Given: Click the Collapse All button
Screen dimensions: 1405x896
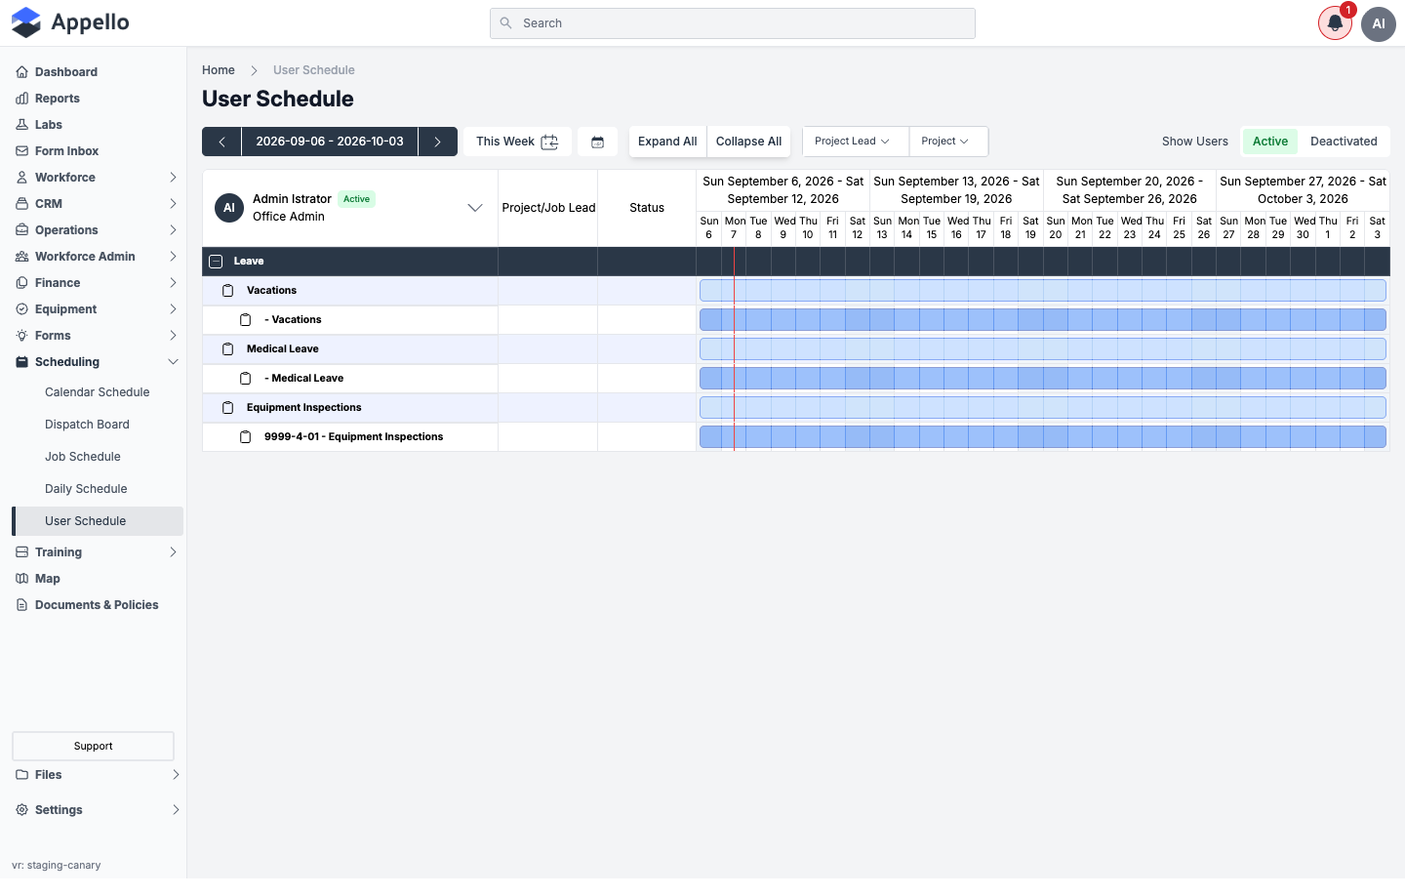Looking at the screenshot, I should [x=748, y=142].
